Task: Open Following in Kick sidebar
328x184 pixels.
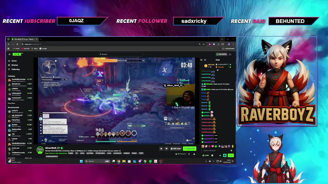Action: coord(14,69)
